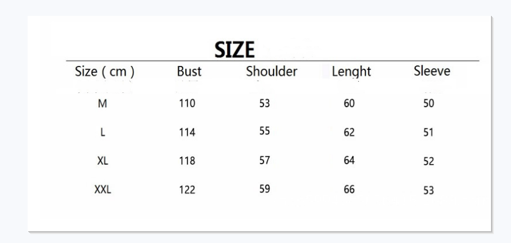Select the XXL size row label
Viewport: 511px width, 243px height.
click(x=103, y=189)
